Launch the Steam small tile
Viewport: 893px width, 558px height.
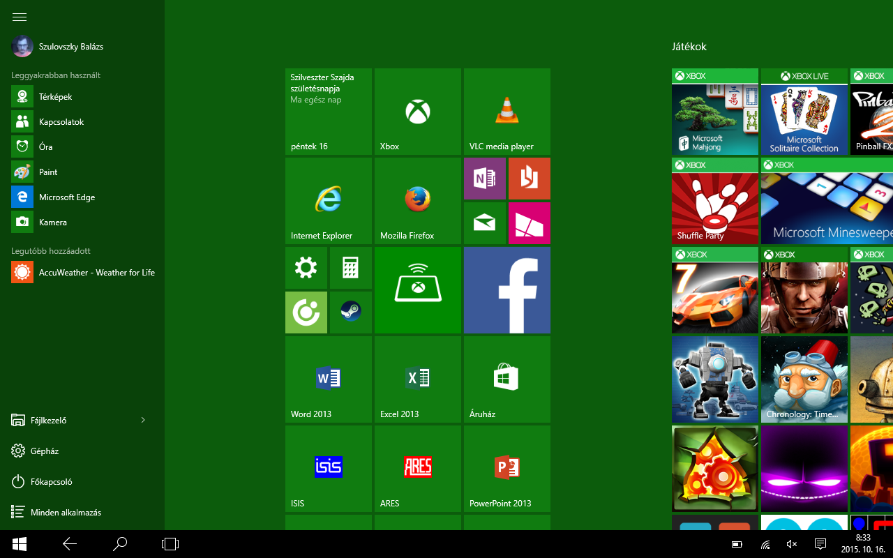pos(351,312)
